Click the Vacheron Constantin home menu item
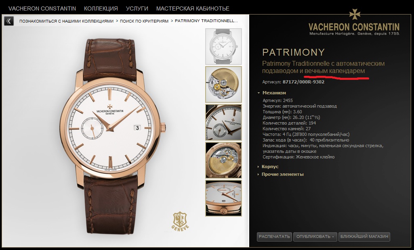 tap(42, 8)
